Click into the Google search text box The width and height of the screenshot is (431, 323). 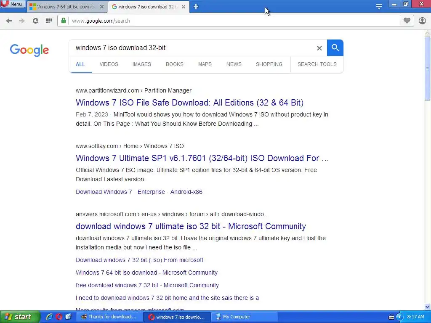tap(192, 48)
